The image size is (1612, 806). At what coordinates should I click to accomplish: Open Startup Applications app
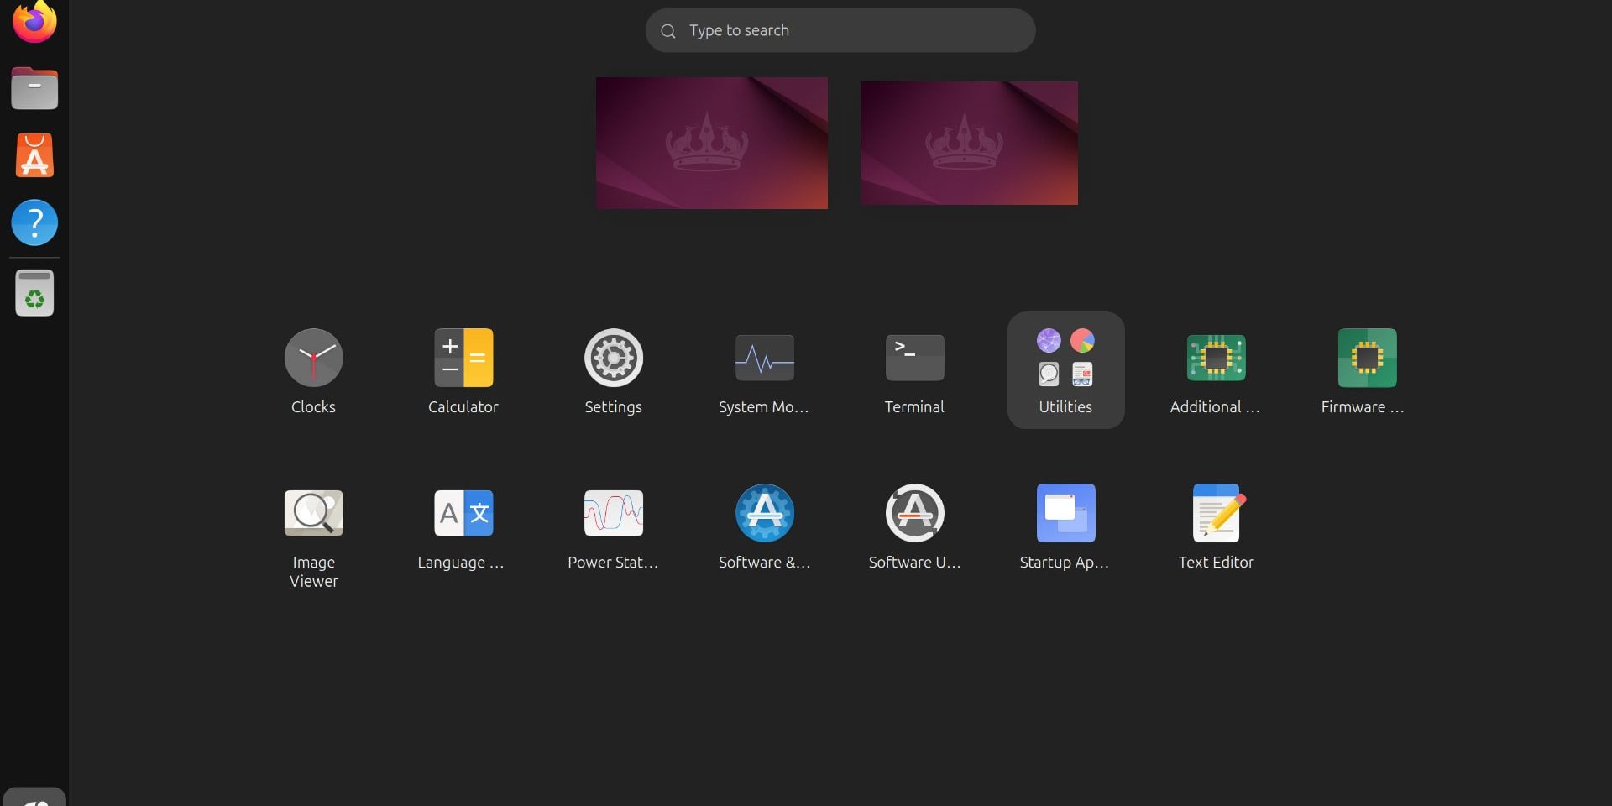tap(1065, 514)
